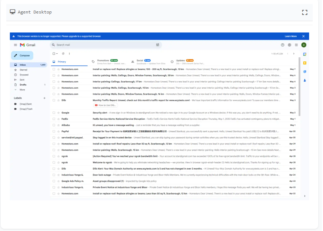Image resolution: width=323 pixels, height=231 pixels.
Task: Star the Google Security alert email
Action: click(58, 113)
